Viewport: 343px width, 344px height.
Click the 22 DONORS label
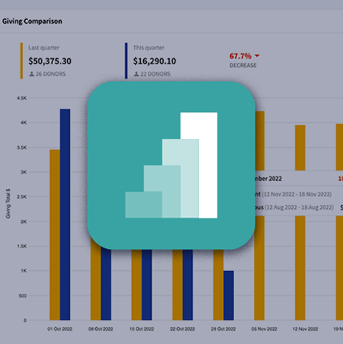coord(155,74)
